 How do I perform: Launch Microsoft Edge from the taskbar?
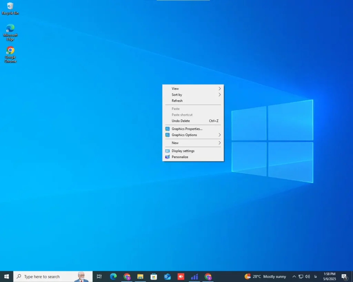[113, 276]
